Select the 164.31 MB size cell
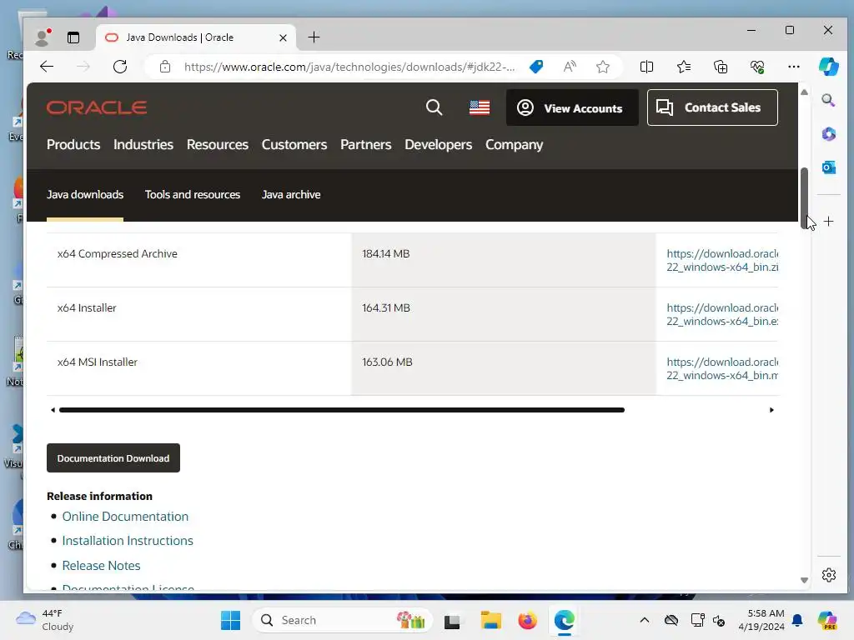 click(x=504, y=314)
